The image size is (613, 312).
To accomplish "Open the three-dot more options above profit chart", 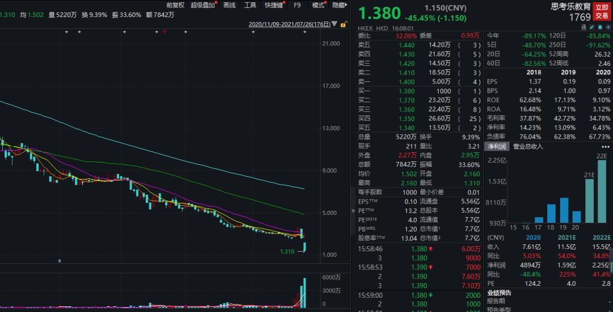I will [x=605, y=147].
